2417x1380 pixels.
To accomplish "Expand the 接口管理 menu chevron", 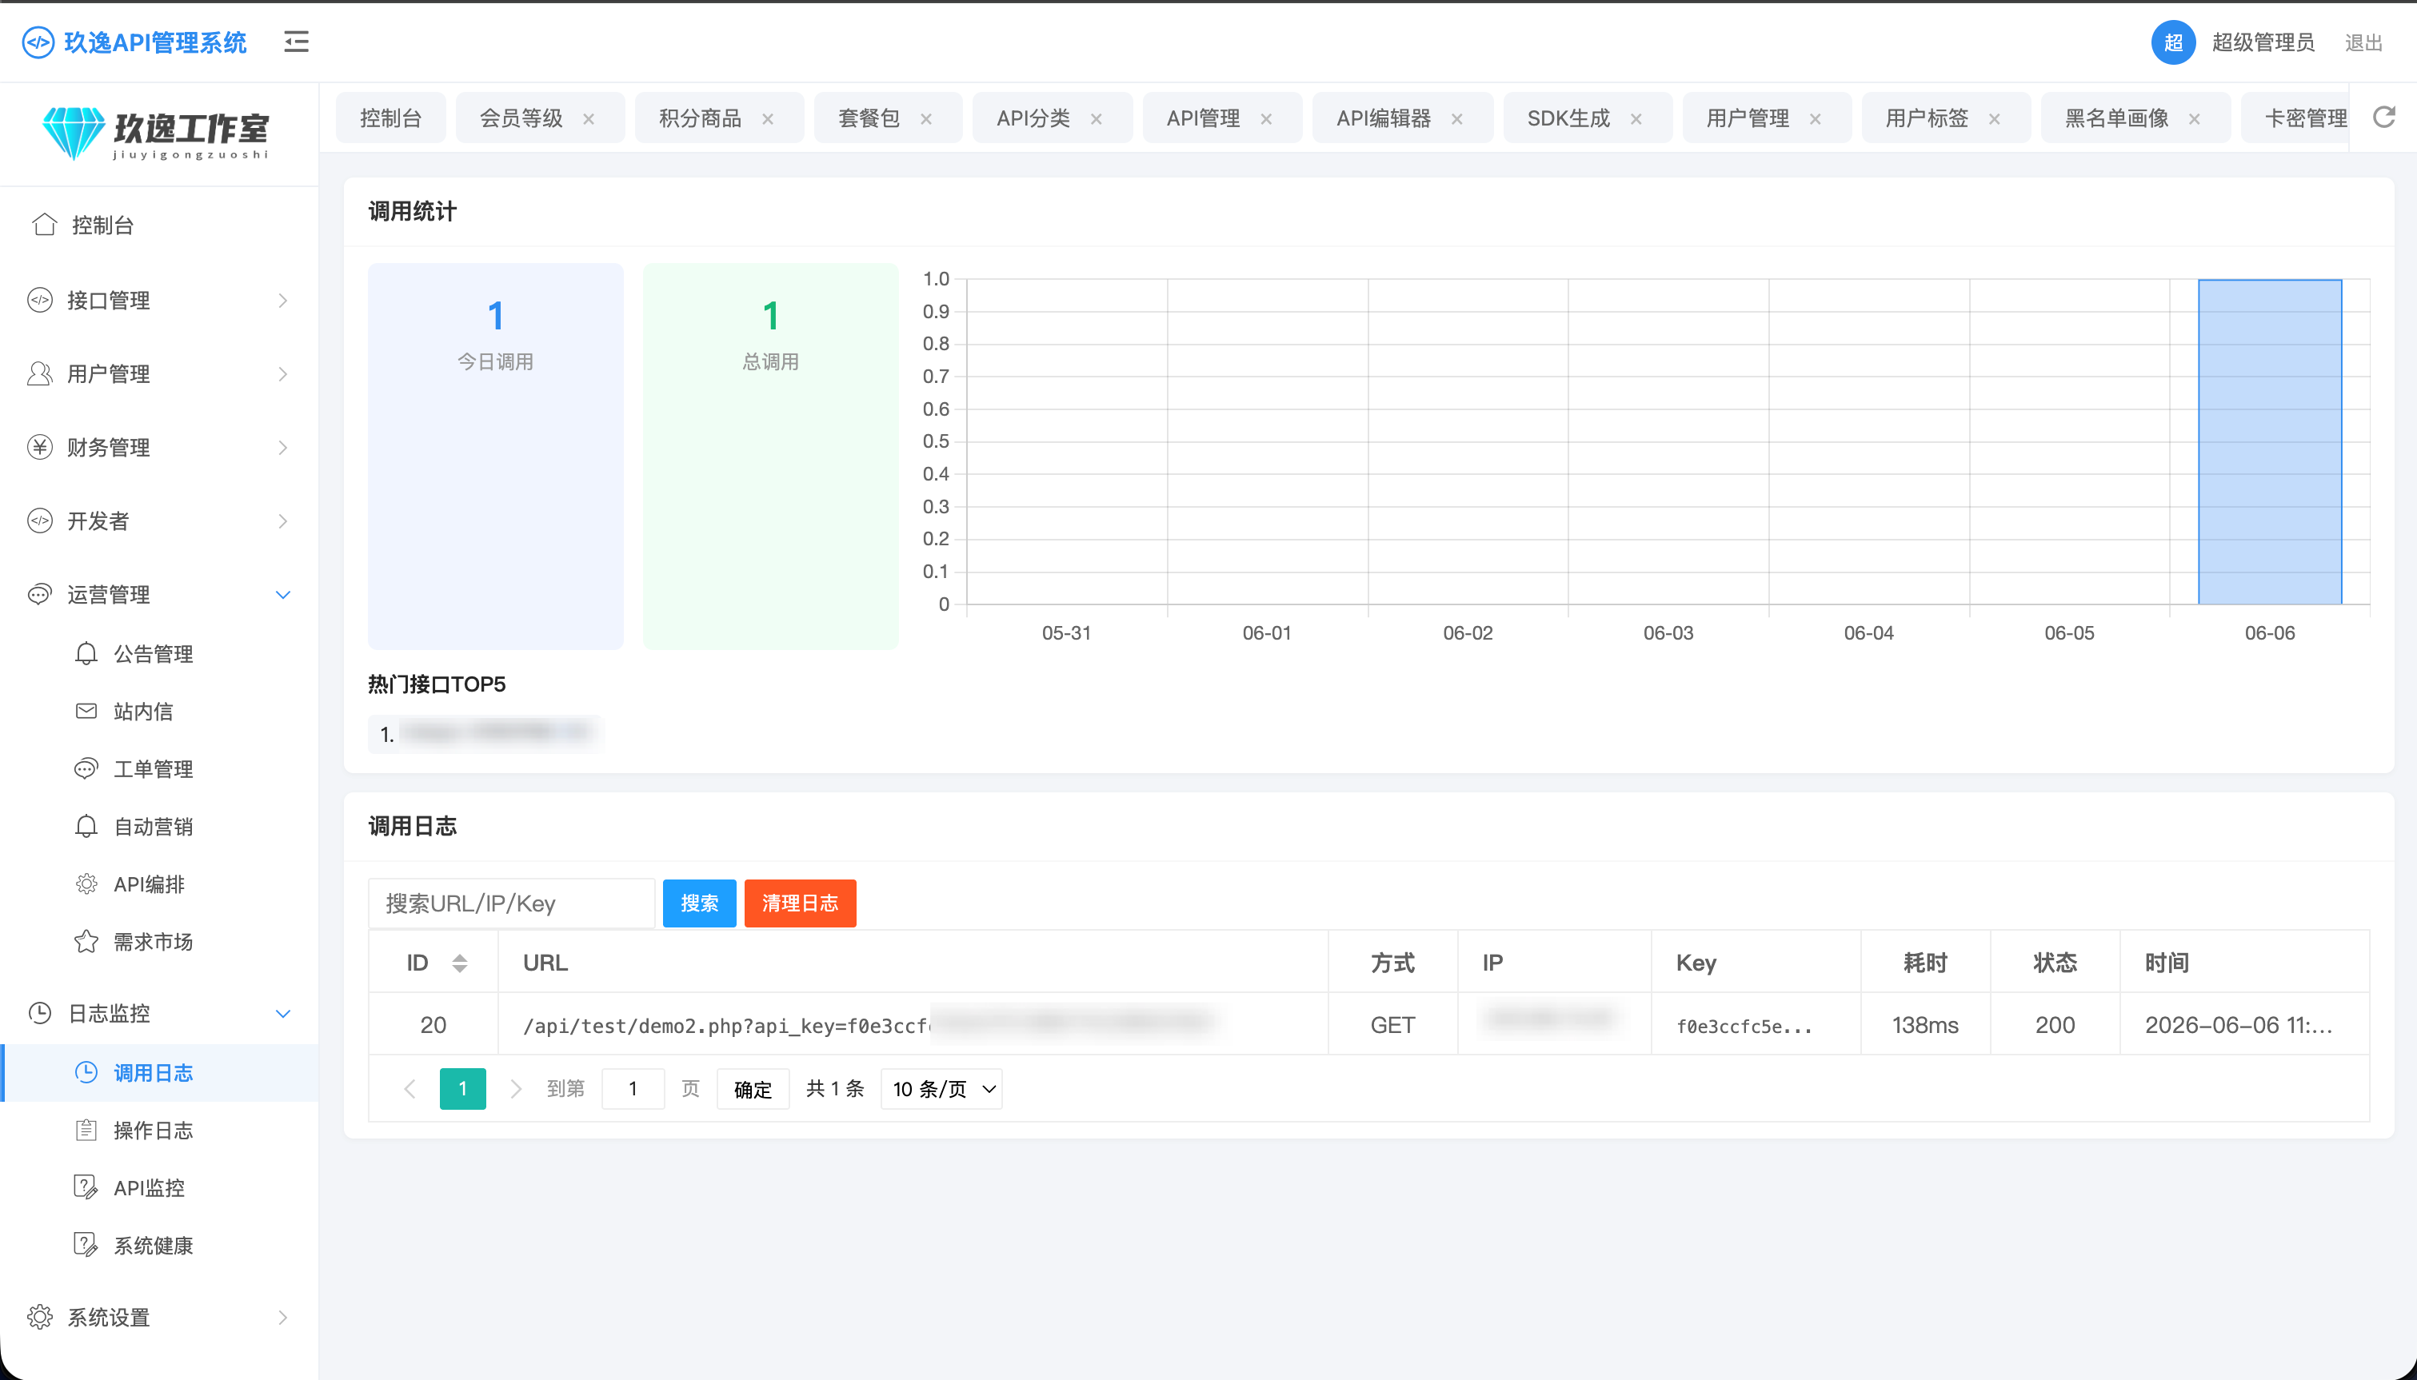I will [282, 301].
